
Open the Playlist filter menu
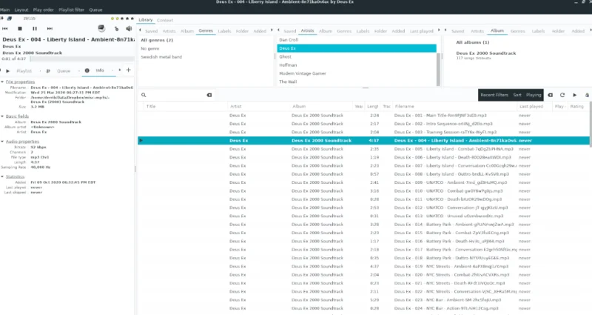pos(71,10)
